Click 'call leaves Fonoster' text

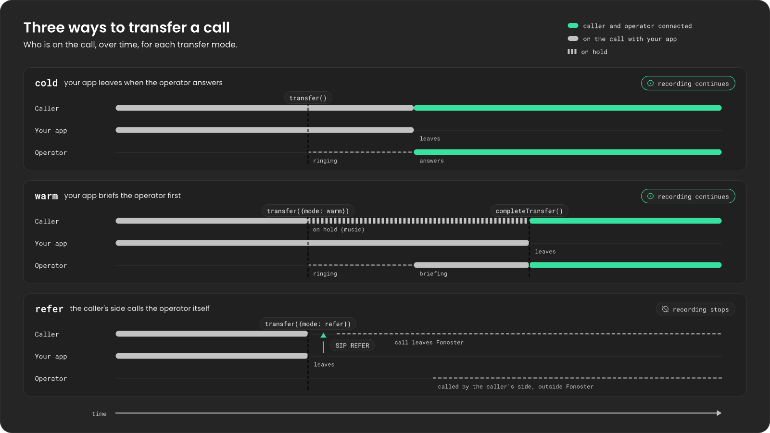tap(429, 343)
